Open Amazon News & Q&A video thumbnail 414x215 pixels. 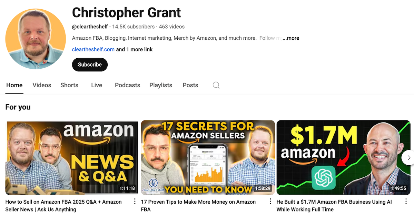[71, 157]
